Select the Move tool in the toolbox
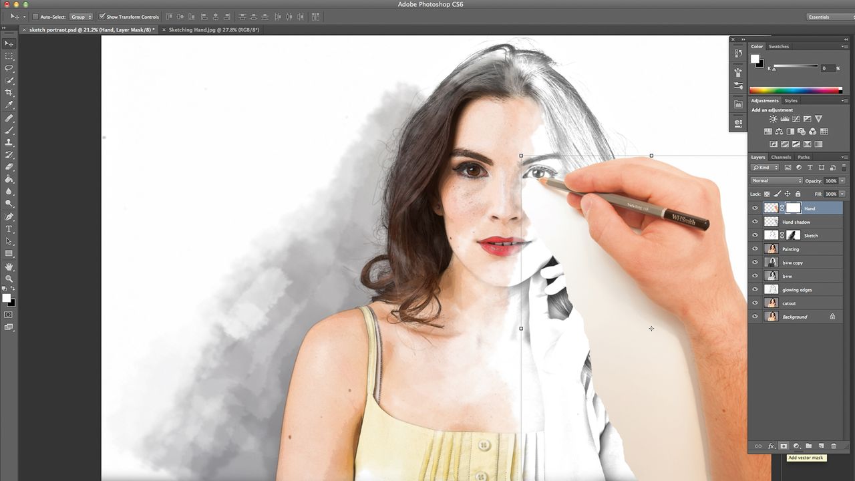The image size is (855, 481). click(9, 43)
